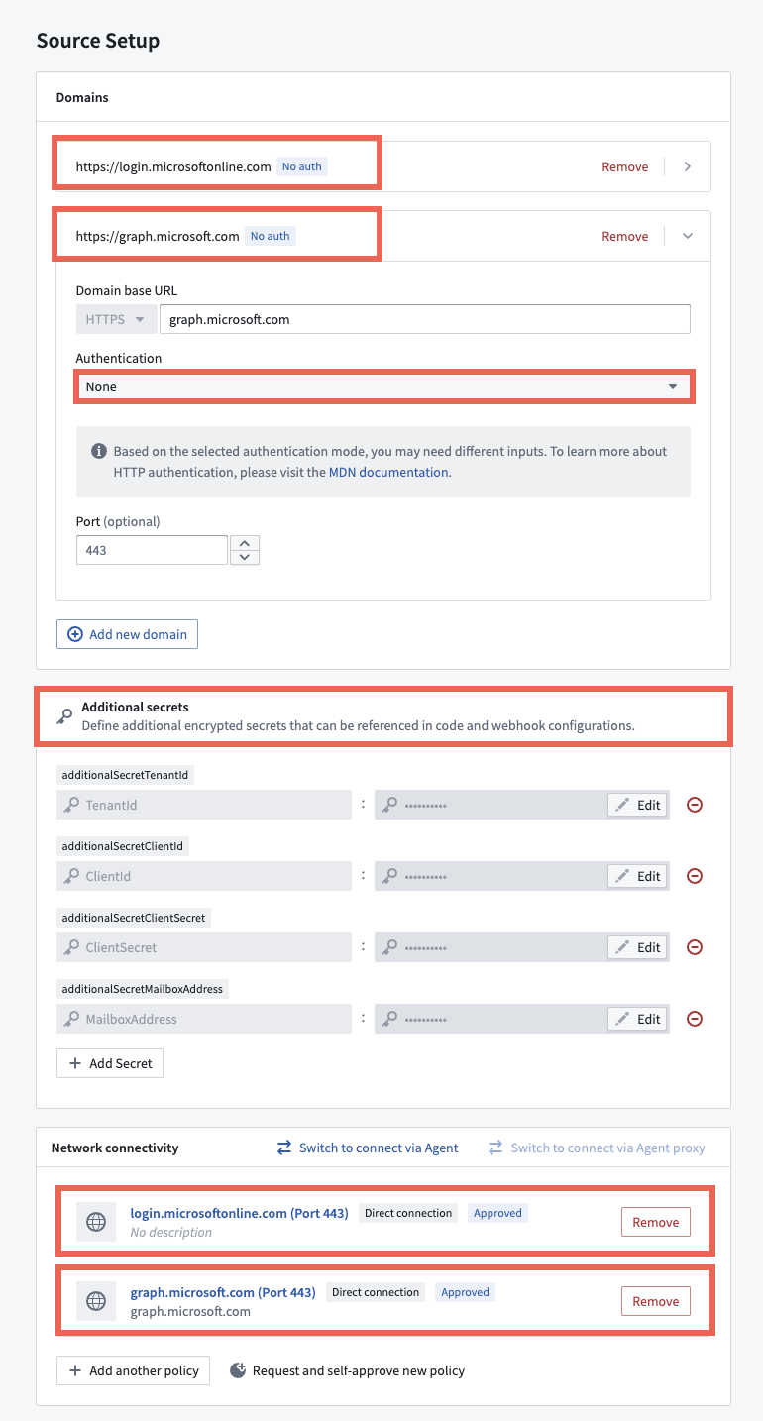Click globe icon for graph.microsoft.com policy
The image size is (763, 1421).
(x=96, y=1301)
